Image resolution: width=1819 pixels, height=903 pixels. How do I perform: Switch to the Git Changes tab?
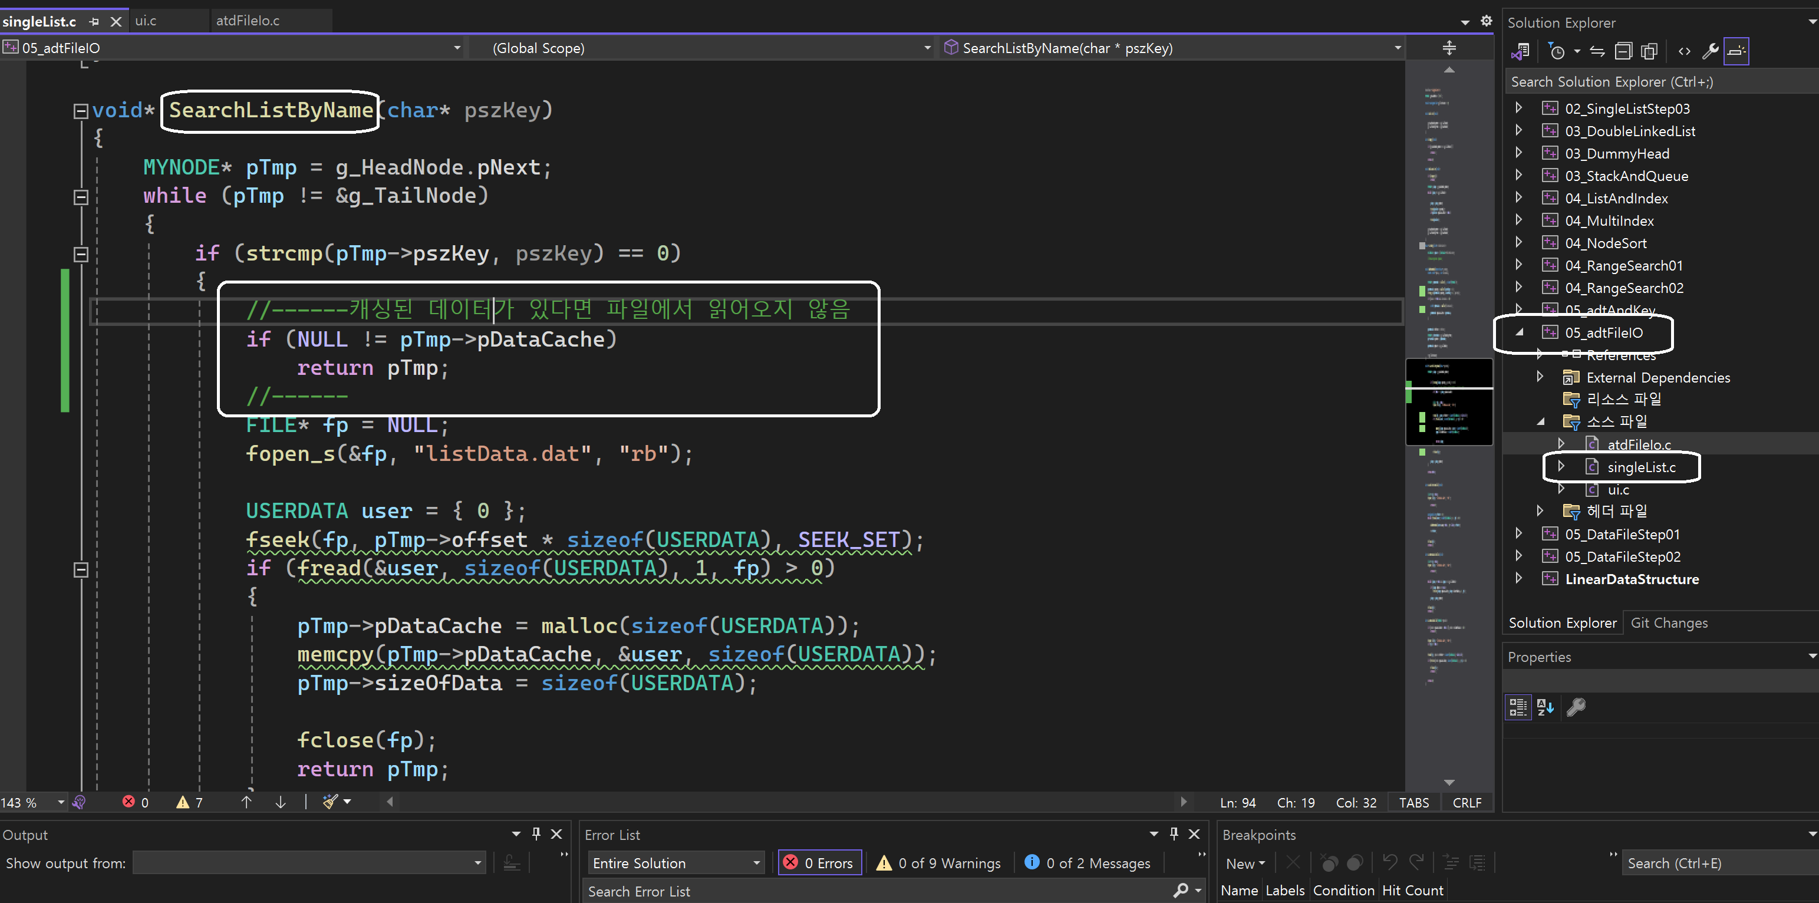(1669, 622)
